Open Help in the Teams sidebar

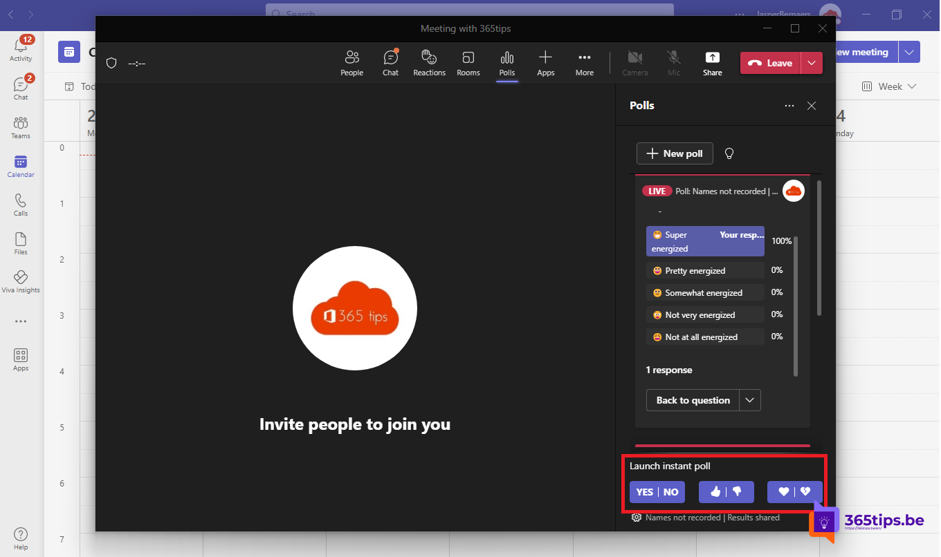click(x=21, y=538)
